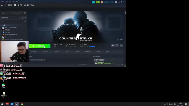Click the Counter-Strike Global Offensive banner
Viewport: 189px width, 106px height.
click(x=76, y=27)
